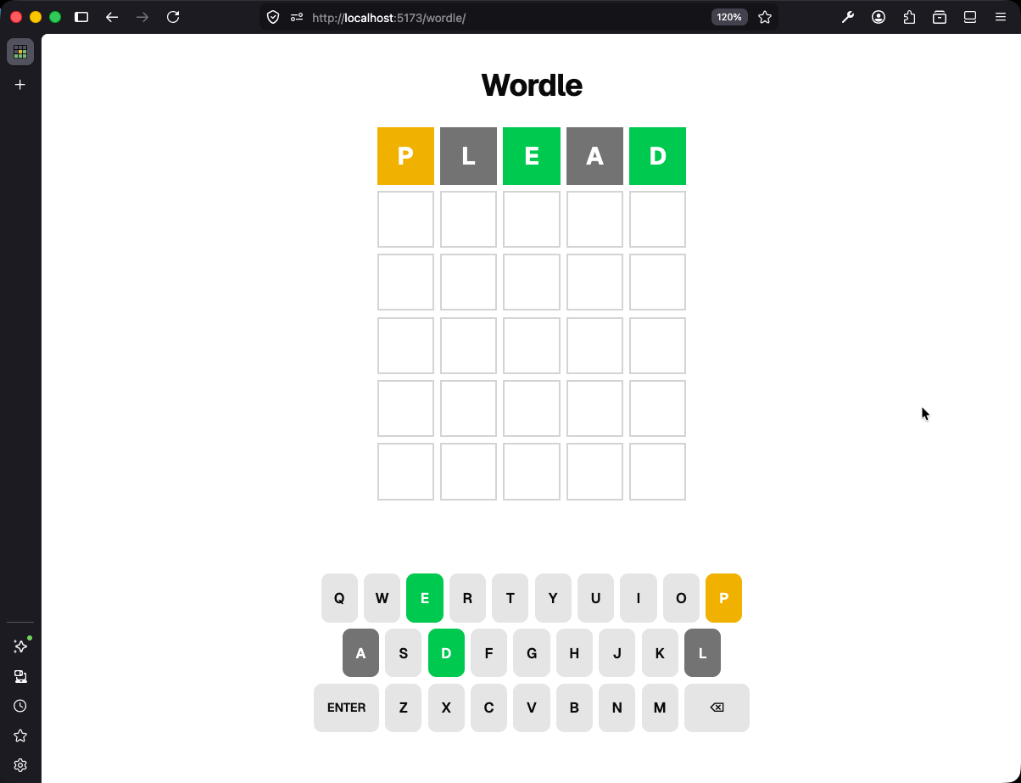Click the green D tile in grid
1021x783 pixels.
[657, 156]
